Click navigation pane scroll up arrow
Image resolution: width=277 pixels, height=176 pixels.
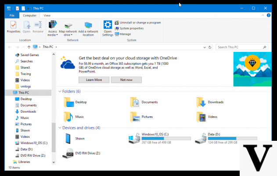[x=54, y=54]
